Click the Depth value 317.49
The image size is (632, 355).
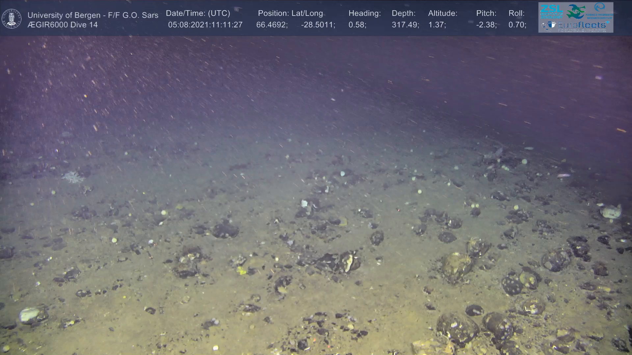(405, 25)
